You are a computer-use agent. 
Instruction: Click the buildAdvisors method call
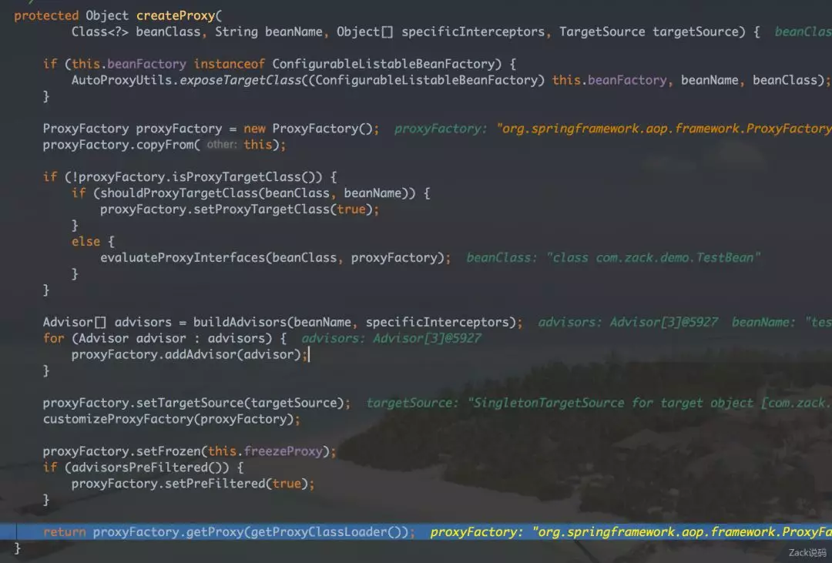(x=240, y=322)
